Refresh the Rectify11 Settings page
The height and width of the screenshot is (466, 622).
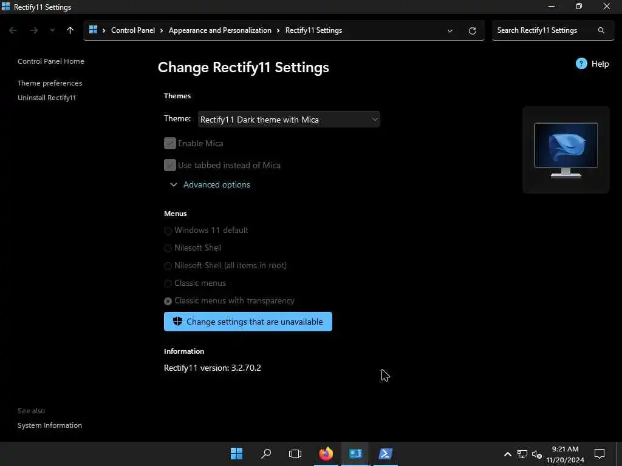473,31
